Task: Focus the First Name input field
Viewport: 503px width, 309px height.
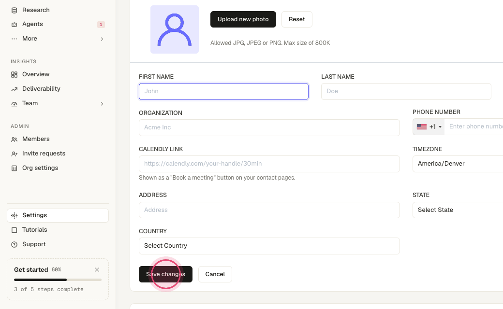Action: pos(223,91)
